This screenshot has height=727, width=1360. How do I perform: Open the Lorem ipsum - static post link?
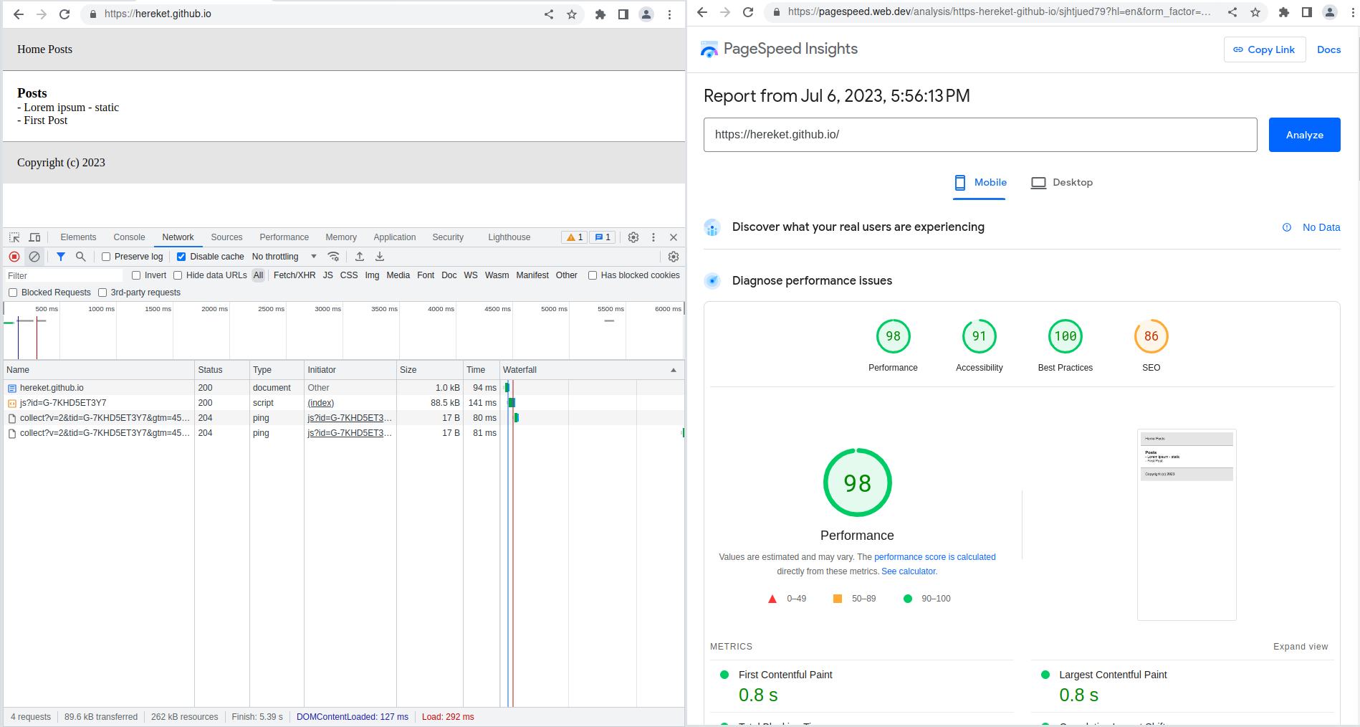coord(72,108)
